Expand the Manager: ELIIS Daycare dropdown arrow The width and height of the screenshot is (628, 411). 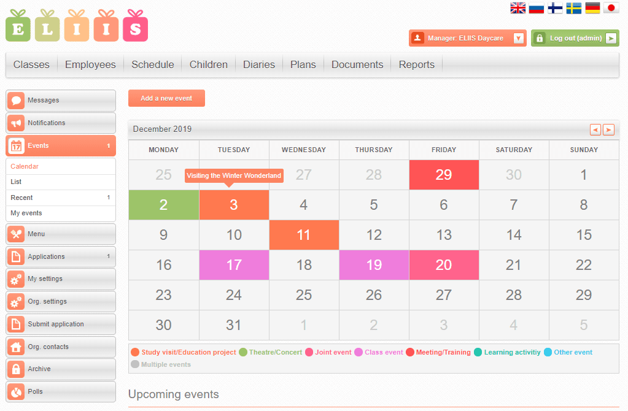518,38
